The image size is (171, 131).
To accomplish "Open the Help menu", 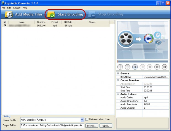I will pyautogui.click(x=25, y=8).
